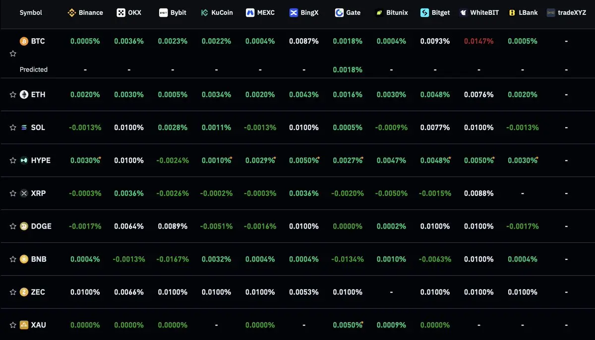Viewport: 595px width, 340px height.
Task: Click DOGE OKX rate 0.0064%
Action: tap(129, 226)
